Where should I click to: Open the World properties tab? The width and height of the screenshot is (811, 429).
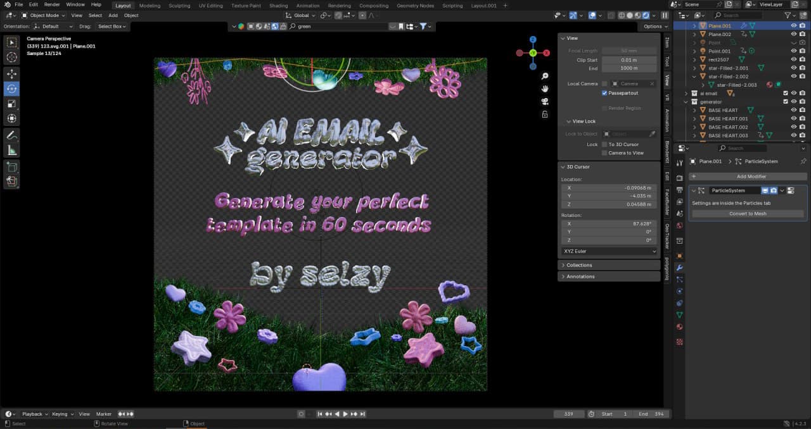coord(679,225)
